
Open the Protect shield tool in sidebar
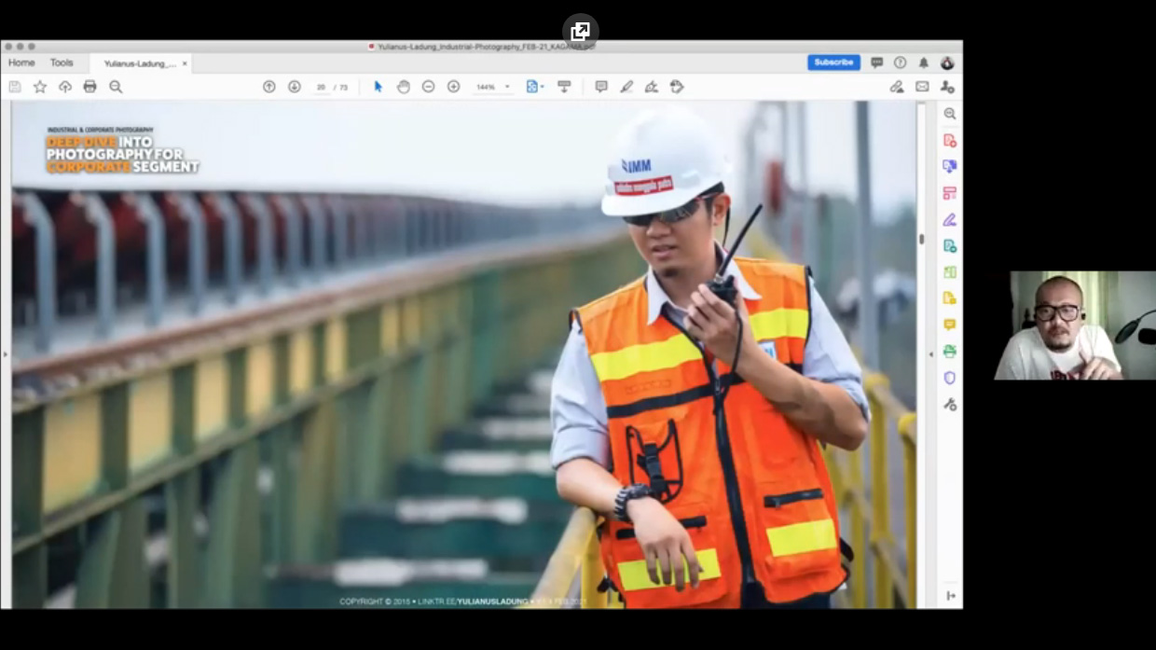(949, 378)
